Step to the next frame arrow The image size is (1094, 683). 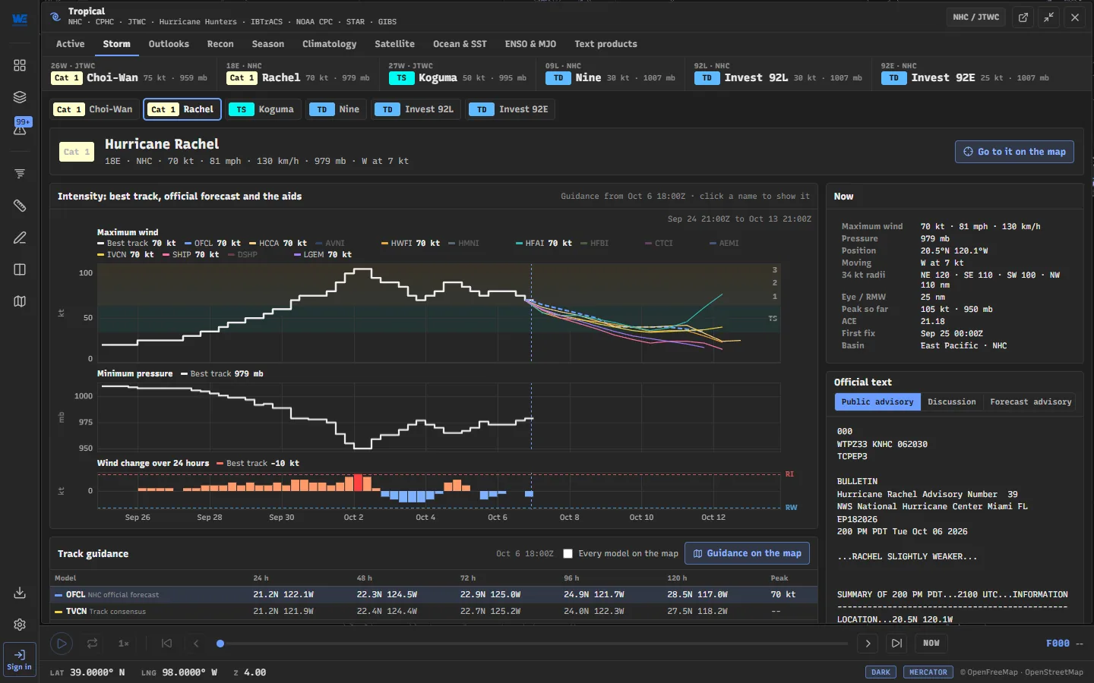(x=868, y=644)
